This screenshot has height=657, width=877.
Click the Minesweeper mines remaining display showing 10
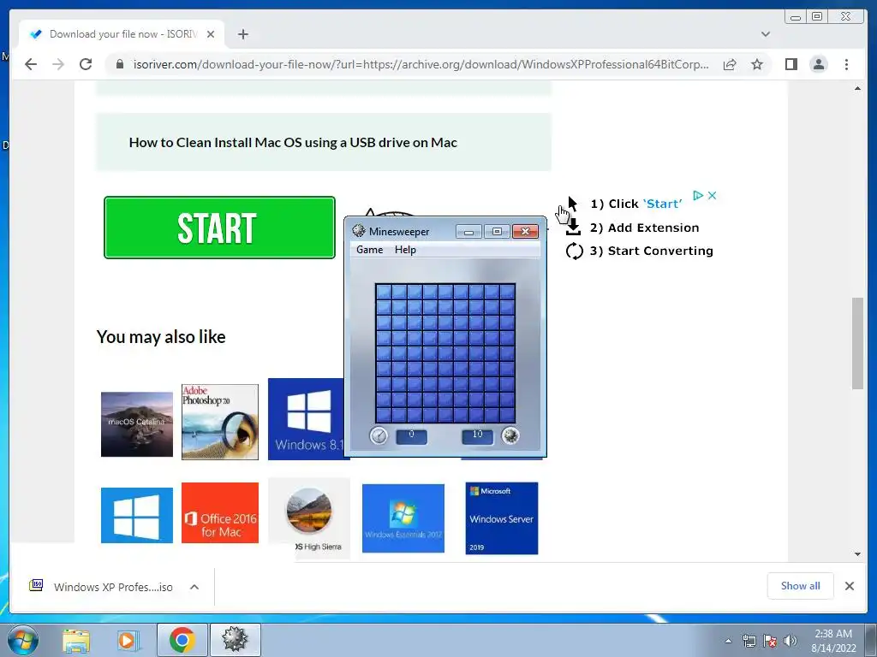pos(478,436)
